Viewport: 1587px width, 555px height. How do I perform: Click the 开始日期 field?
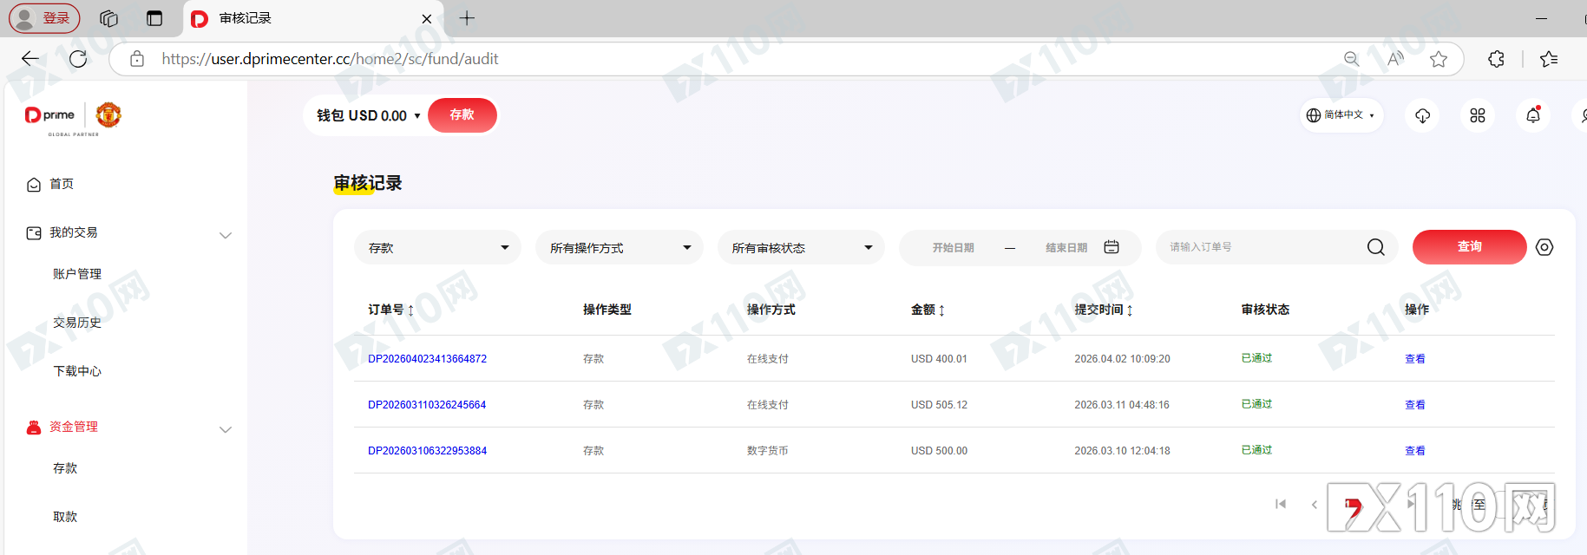point(953,247)
